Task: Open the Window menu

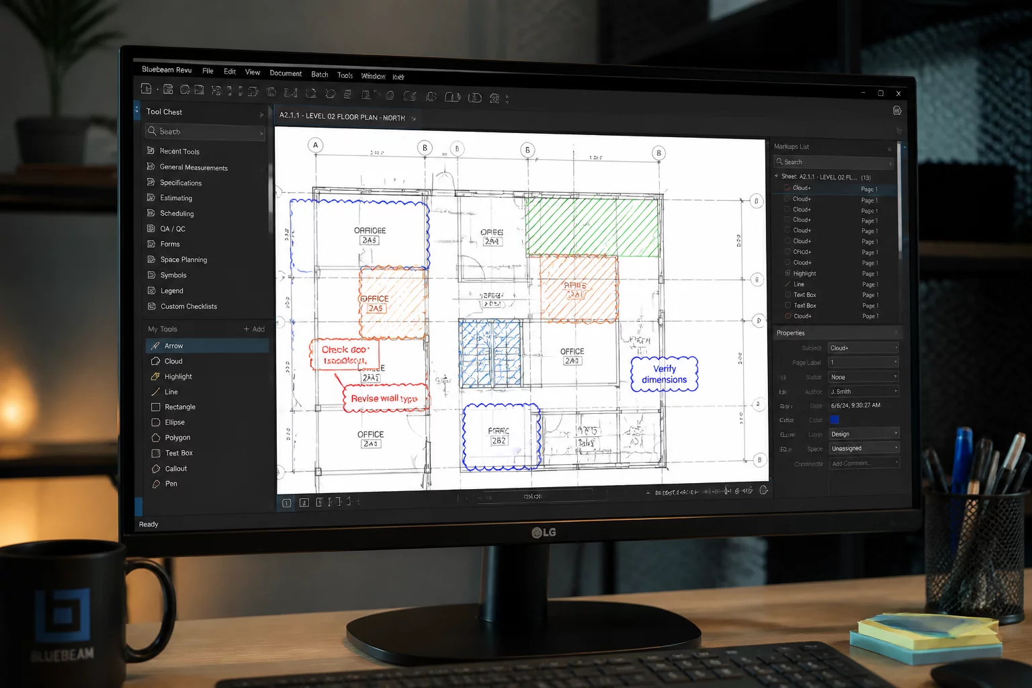Action: pyautogui.click(x=373, y=76)
